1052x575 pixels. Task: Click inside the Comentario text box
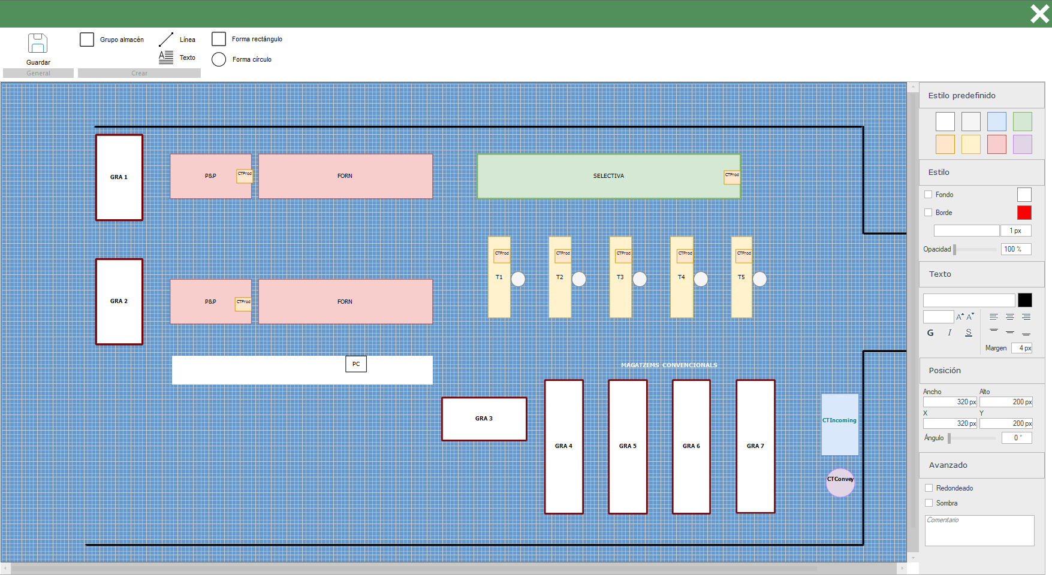coord(979,531)
